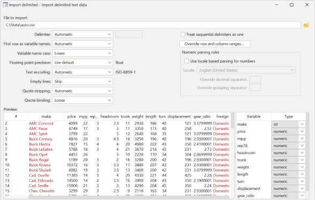Change the type dropdown for variable make
Viewport: 315px width, 200px height.
click(x=288, y=125)
